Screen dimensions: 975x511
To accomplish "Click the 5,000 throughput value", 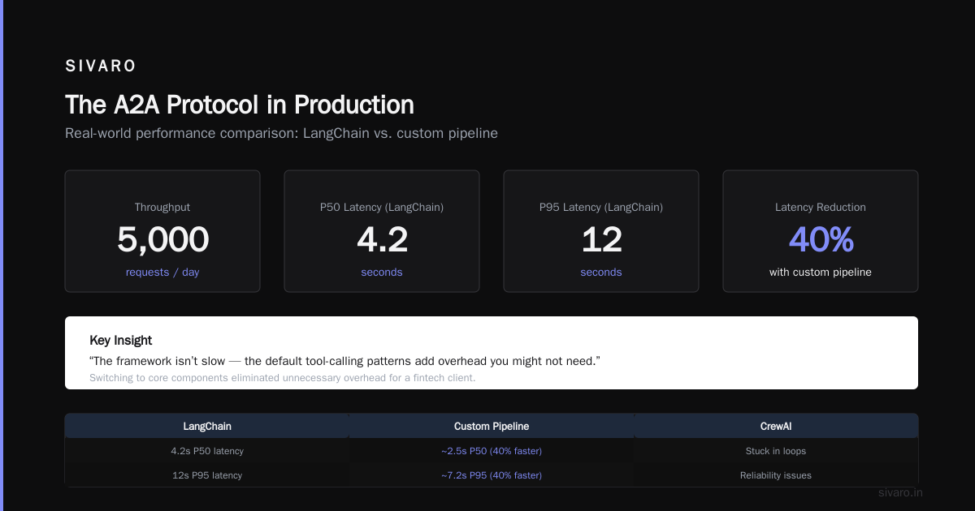I will [162, 240].
